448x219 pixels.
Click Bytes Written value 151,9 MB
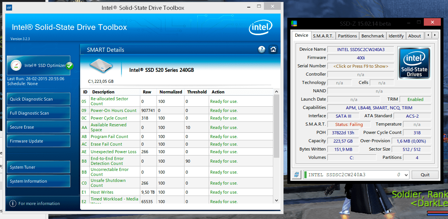point(343,149)
